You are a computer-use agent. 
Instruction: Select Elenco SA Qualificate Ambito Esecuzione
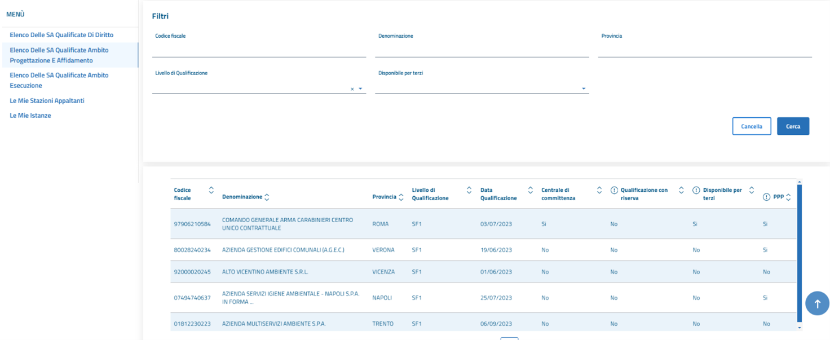[x=59, y=80]
